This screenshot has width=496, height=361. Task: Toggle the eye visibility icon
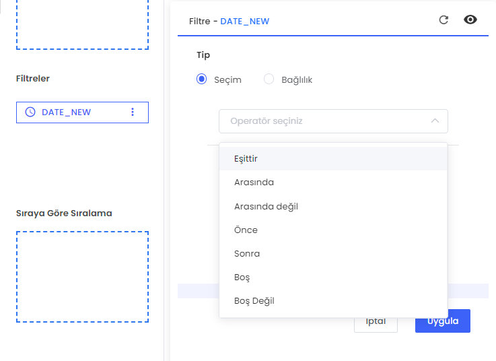pyautogui.click(x=470, y=20)
